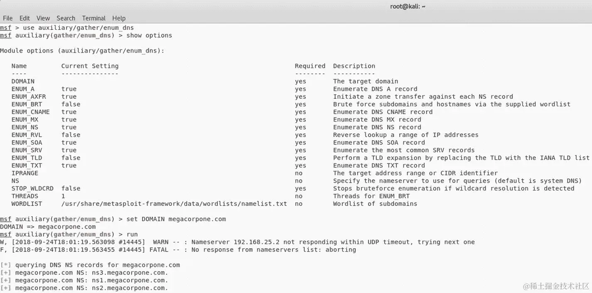This screenshot has width=592, height=293.
Task: Click 'Enumerate DNS A record' description
Action: [375, 89]
